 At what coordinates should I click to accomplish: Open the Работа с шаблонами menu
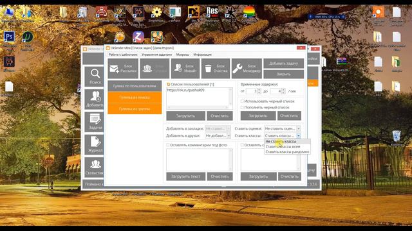123,55
